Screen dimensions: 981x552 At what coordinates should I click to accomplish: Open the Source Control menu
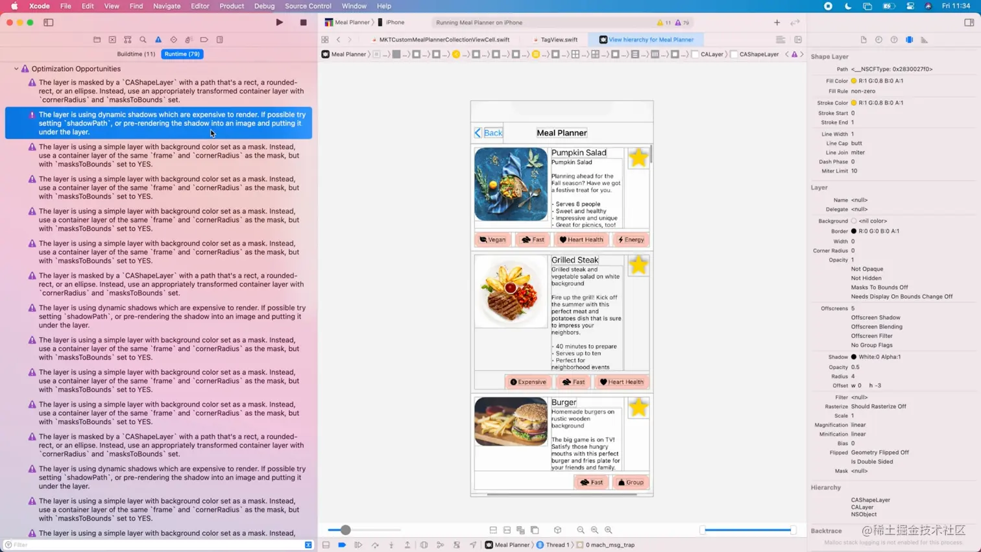coord(308,6)
